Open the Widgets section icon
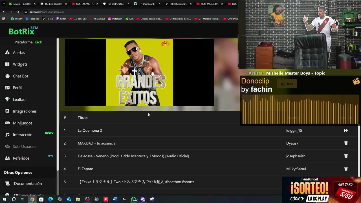Image resolution: width=361 pixels, height=203 pixels. [x=7, y=64]
